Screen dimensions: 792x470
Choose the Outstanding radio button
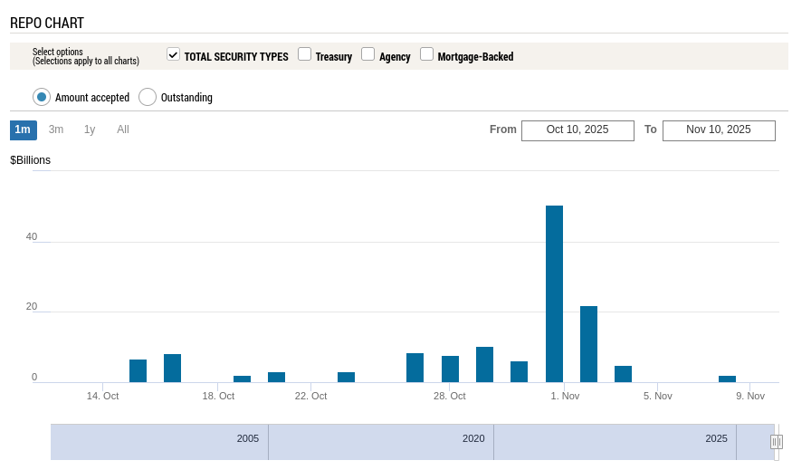148,97
